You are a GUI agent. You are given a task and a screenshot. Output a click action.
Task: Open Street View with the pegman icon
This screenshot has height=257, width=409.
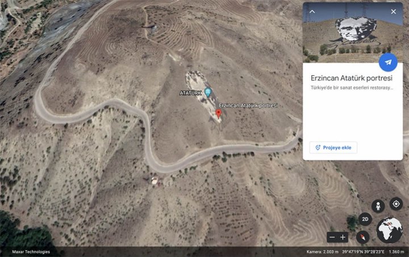point(378,206)
